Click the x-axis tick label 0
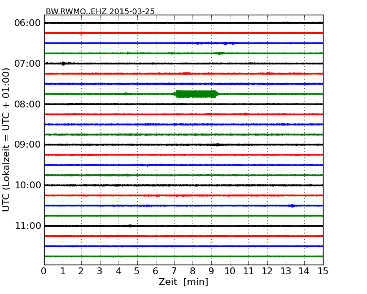 coord(44,271)
